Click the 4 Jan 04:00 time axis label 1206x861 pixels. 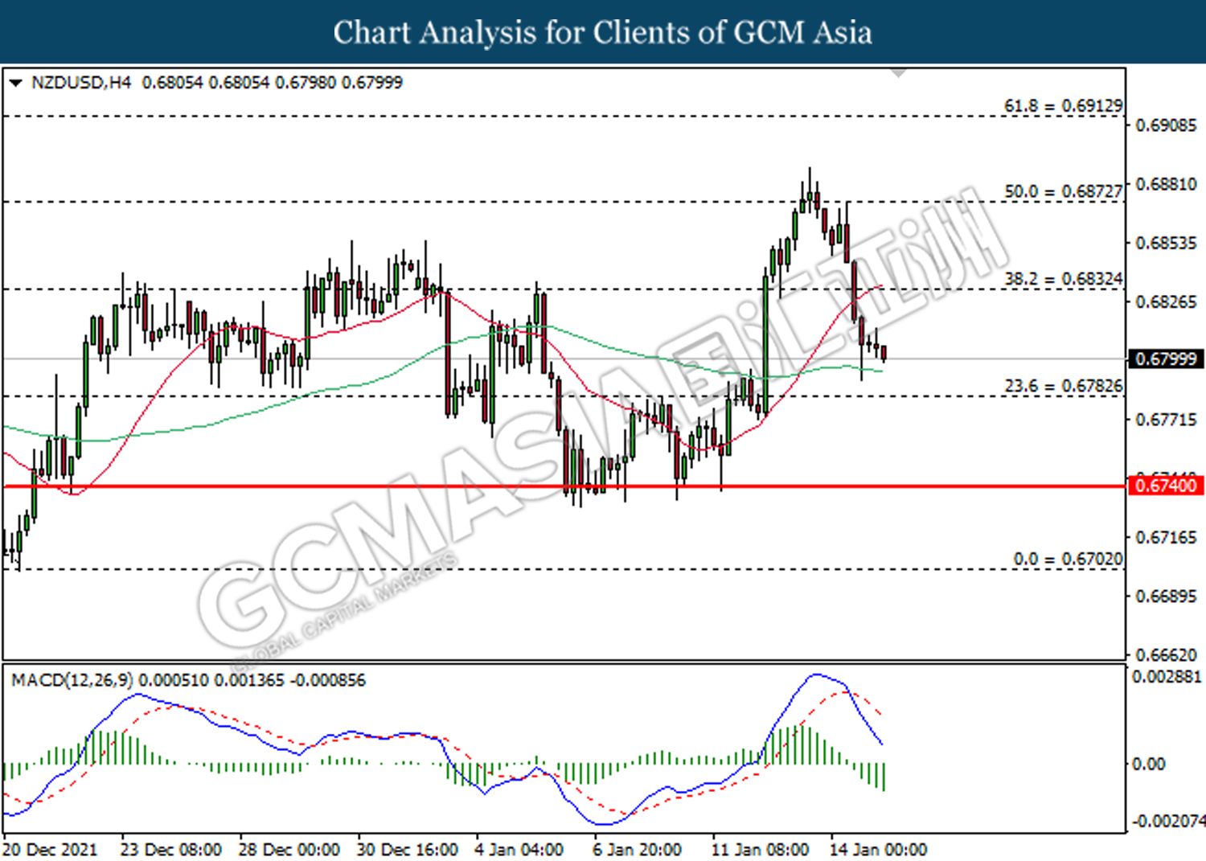click(519, 850)
